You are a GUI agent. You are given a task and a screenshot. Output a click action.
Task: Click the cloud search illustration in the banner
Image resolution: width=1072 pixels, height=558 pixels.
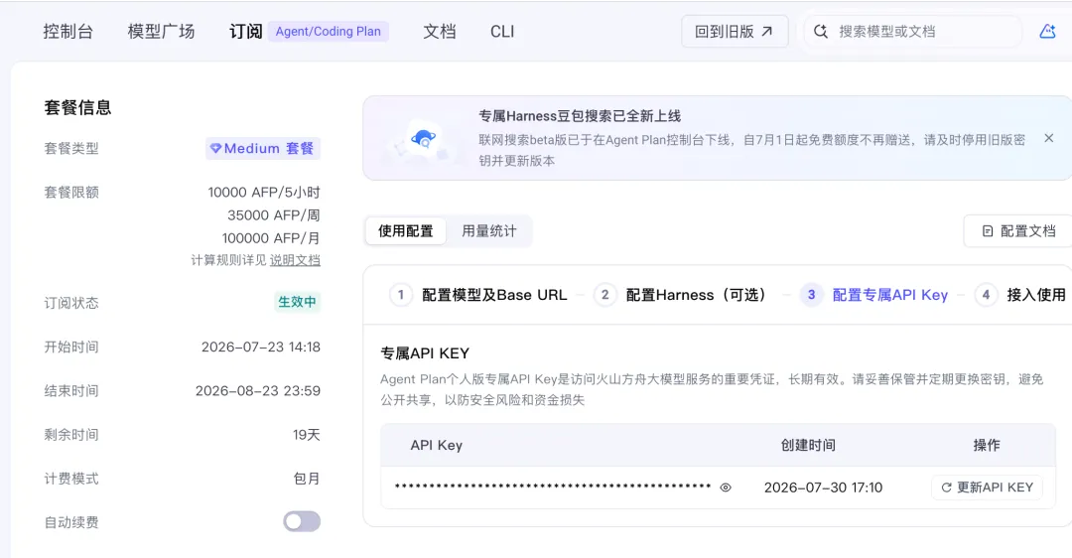[x=423, y=139]
